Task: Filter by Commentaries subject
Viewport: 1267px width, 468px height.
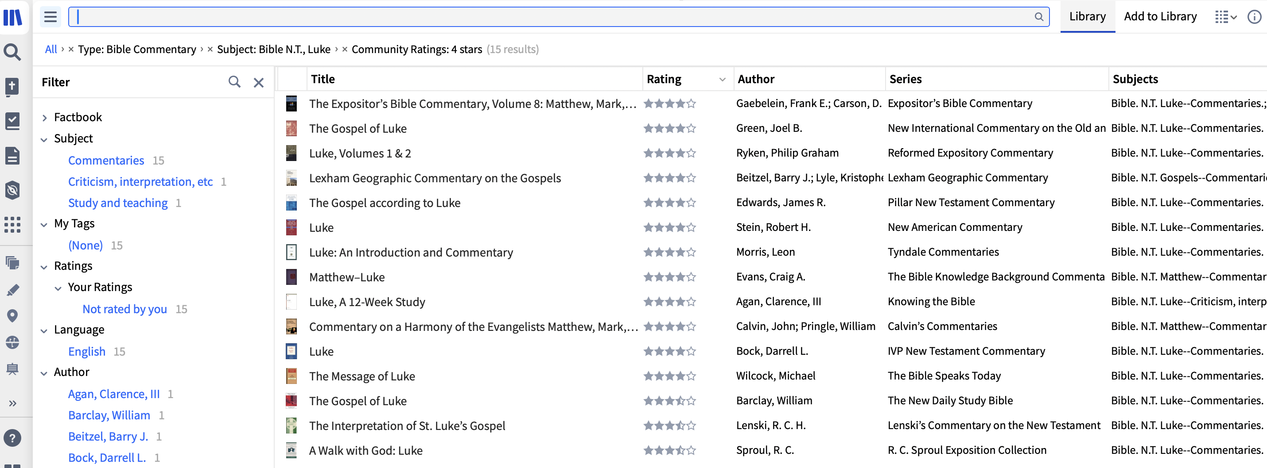Action: coord(106,161)
